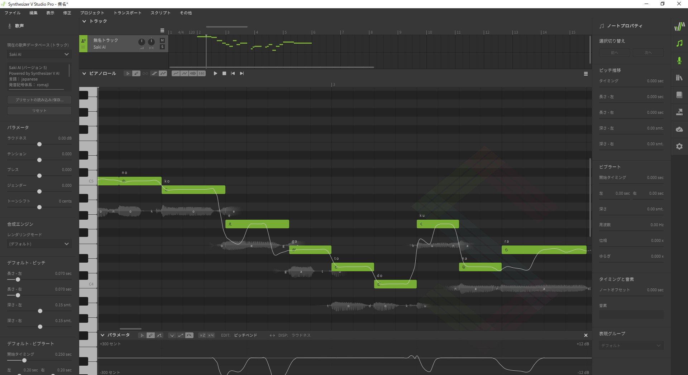Open the ファイル menu
The image size is (688, 375).
(x=13, y=13)
